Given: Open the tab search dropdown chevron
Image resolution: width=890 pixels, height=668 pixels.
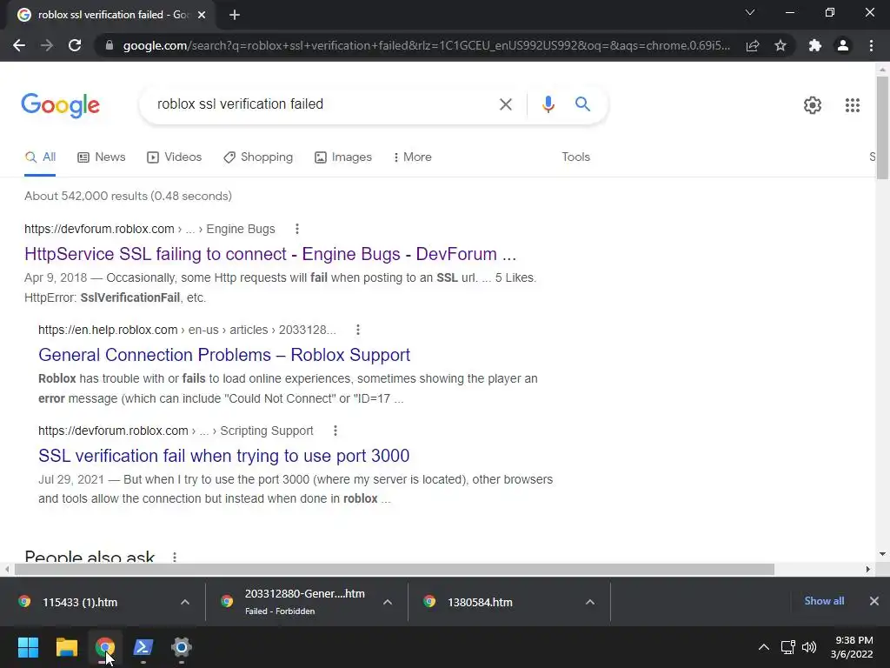Looking at the screenshot, I should coord(750,12).
